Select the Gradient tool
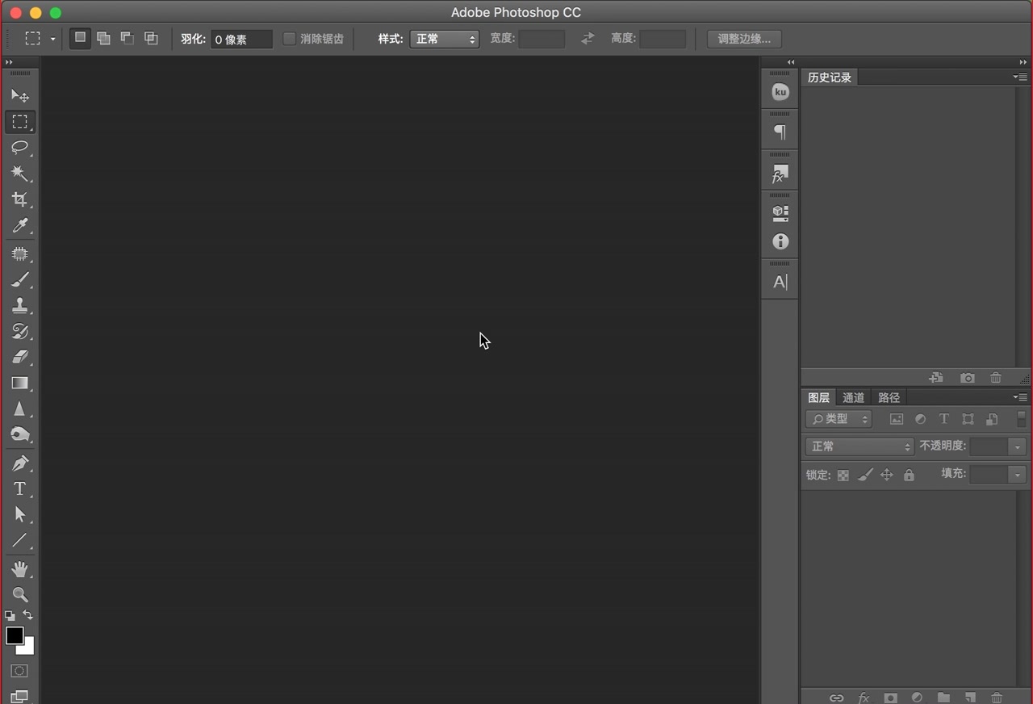This screenshot has width=1033, height=704. pyautogui.click(x=20, y=383)
